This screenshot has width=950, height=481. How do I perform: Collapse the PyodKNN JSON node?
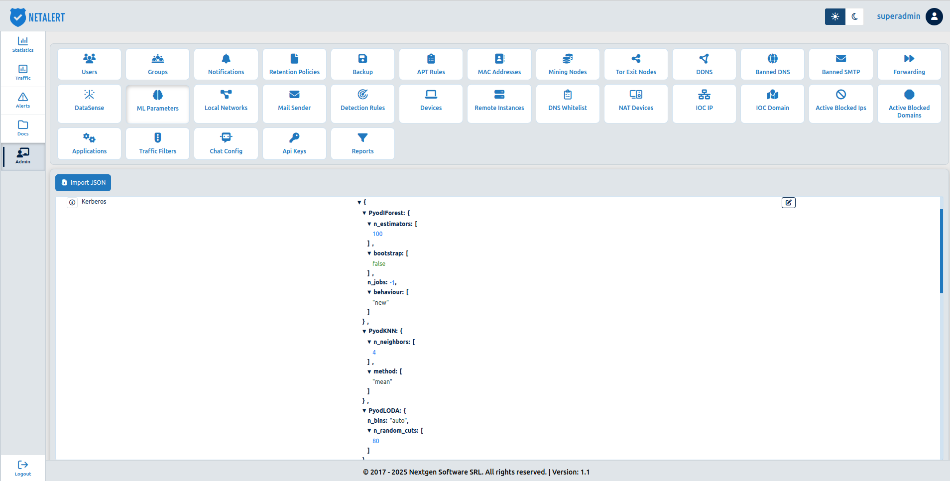(364, 331)
